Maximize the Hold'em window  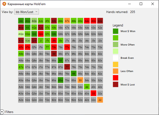click(x=141, y=4)
